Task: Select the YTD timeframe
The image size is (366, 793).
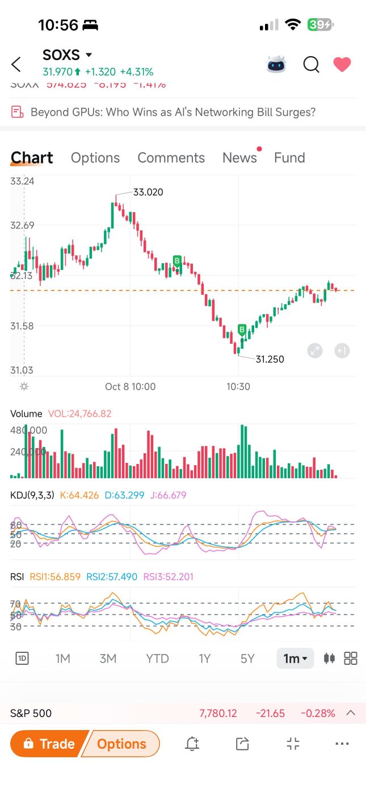Action: pos(157,659)
